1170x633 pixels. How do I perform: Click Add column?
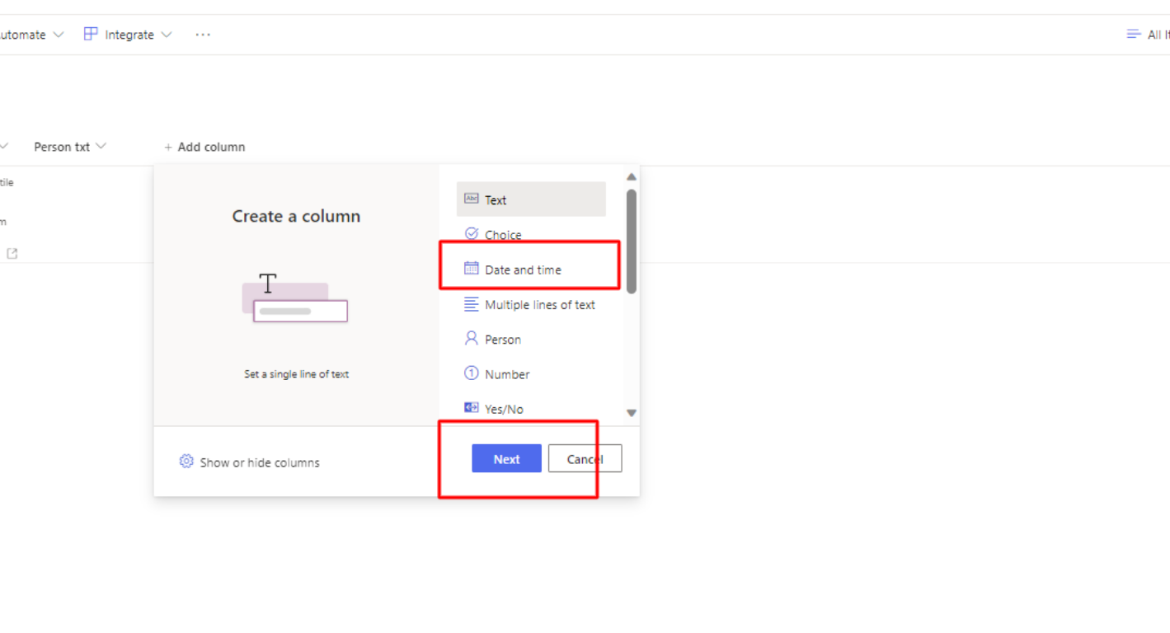coord(204,146)
